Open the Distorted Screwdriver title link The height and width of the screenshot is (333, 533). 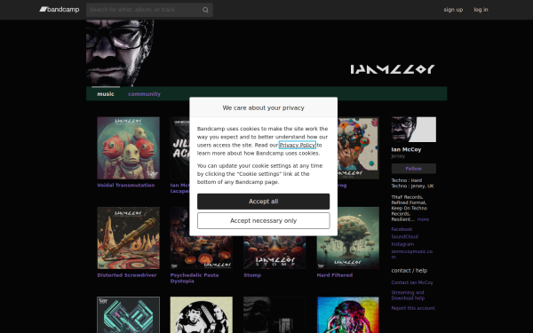coord(127,275)
